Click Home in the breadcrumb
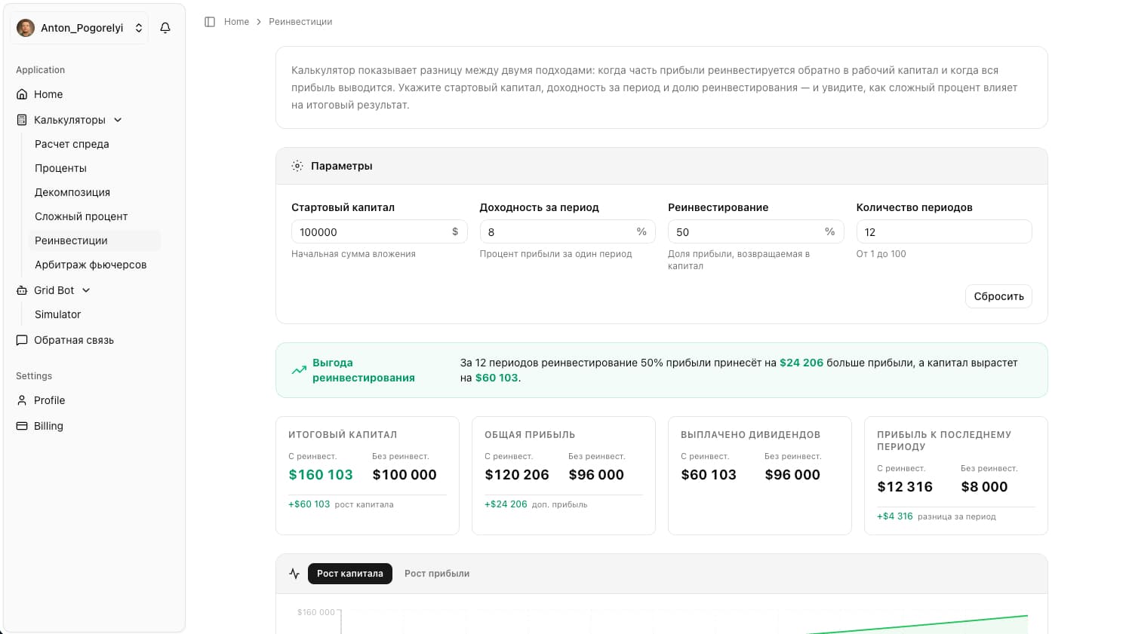Screen dimensions: 1126x634 [x=236, y=22]
